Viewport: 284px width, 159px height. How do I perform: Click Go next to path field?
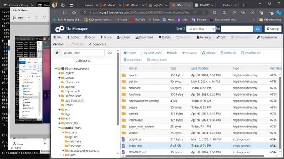pyautogui.click(x=109, y=52)
